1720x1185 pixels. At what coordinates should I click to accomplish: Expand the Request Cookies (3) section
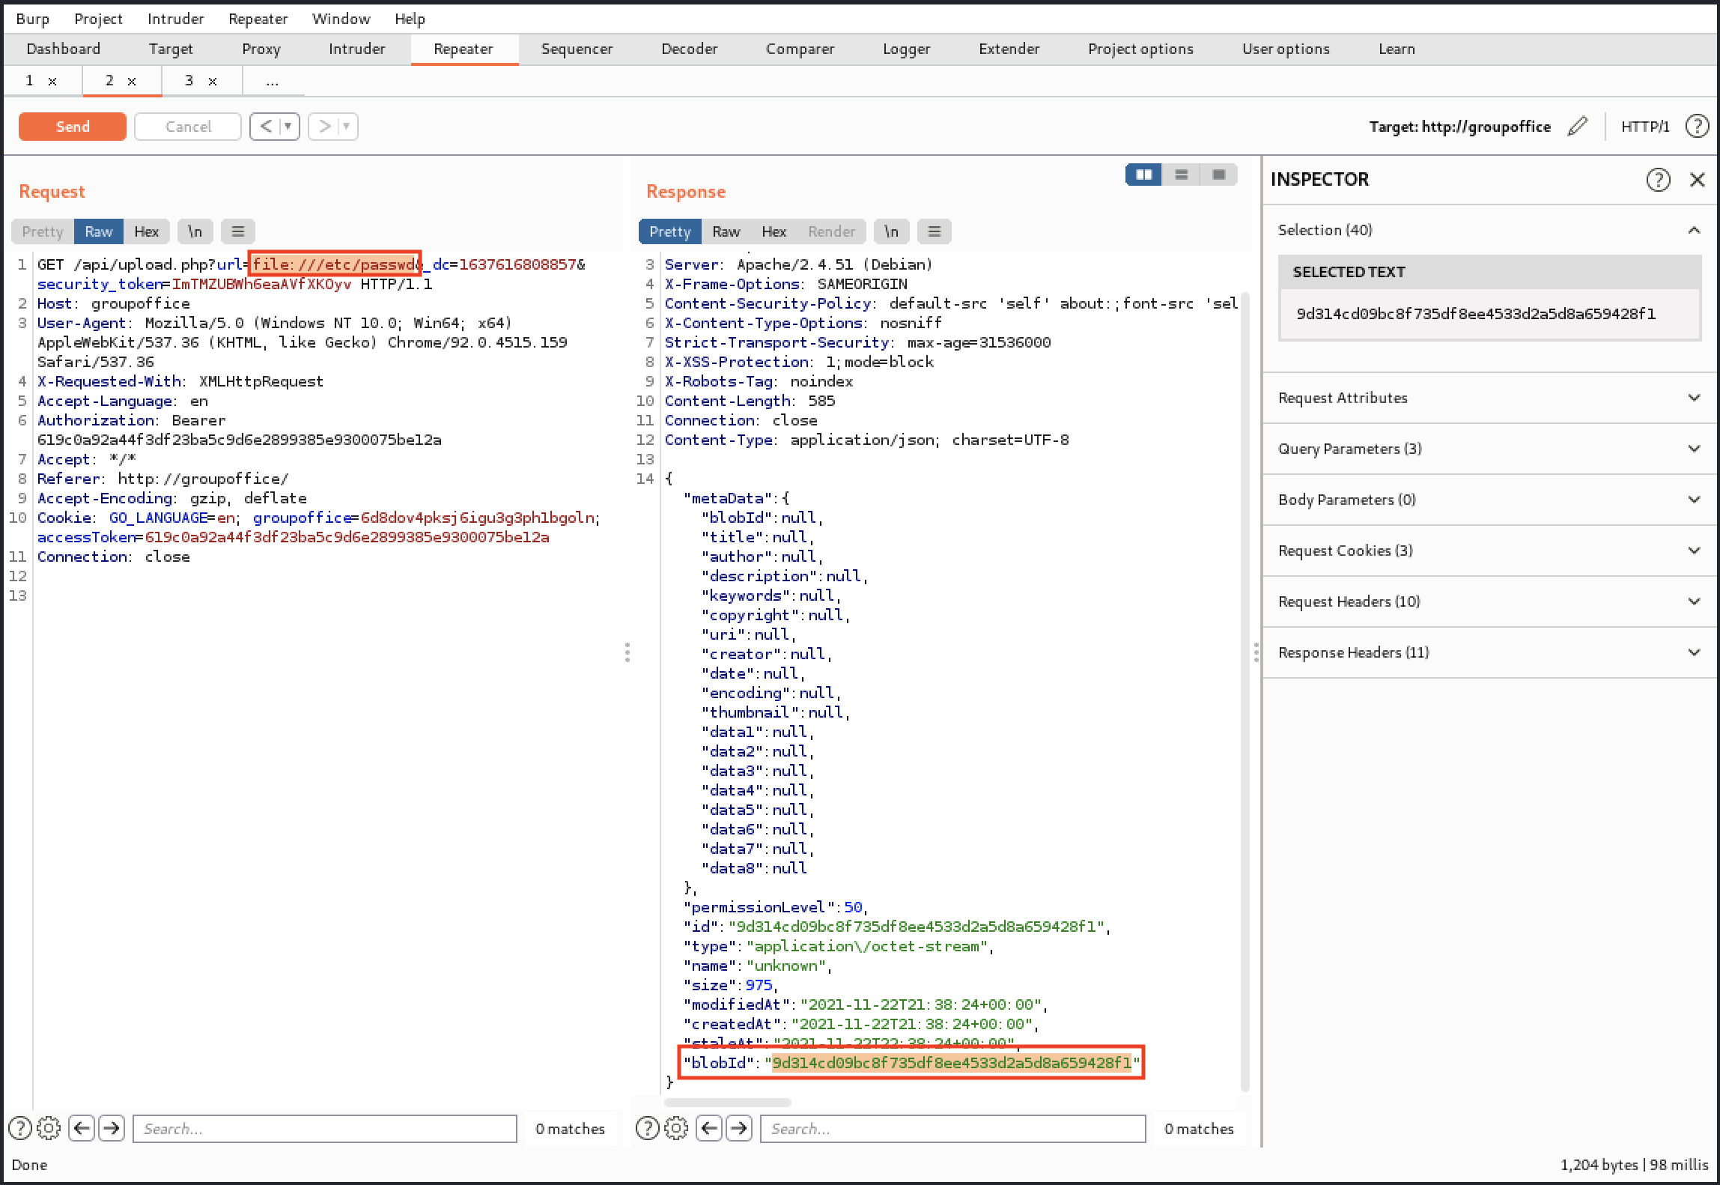click(x=1489, y=551)
